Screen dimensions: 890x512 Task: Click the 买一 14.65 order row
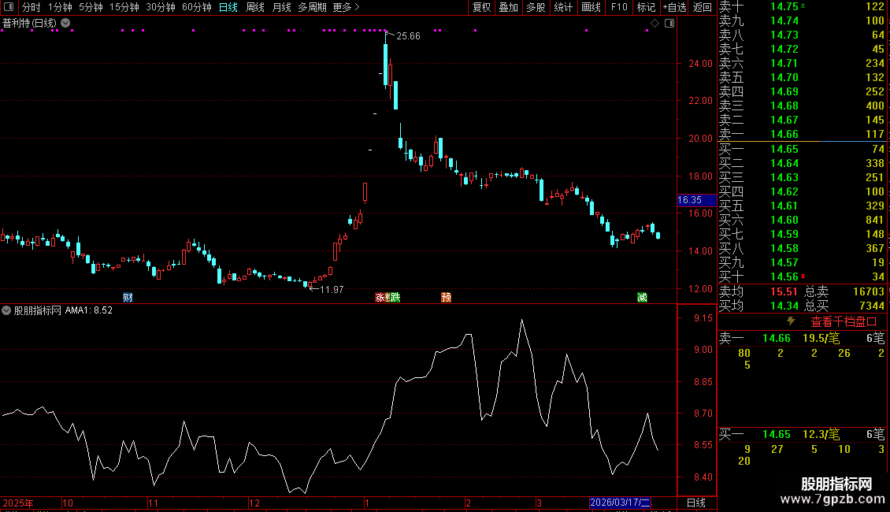pos(802,149)
